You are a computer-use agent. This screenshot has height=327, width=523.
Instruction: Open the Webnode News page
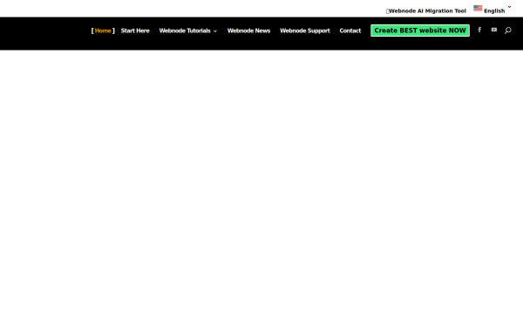(248, 31)
